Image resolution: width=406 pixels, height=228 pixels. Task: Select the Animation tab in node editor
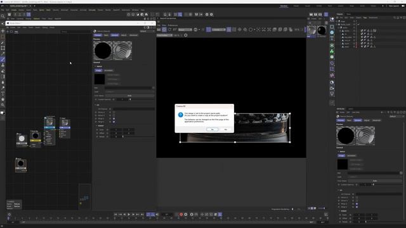[108, 70]
